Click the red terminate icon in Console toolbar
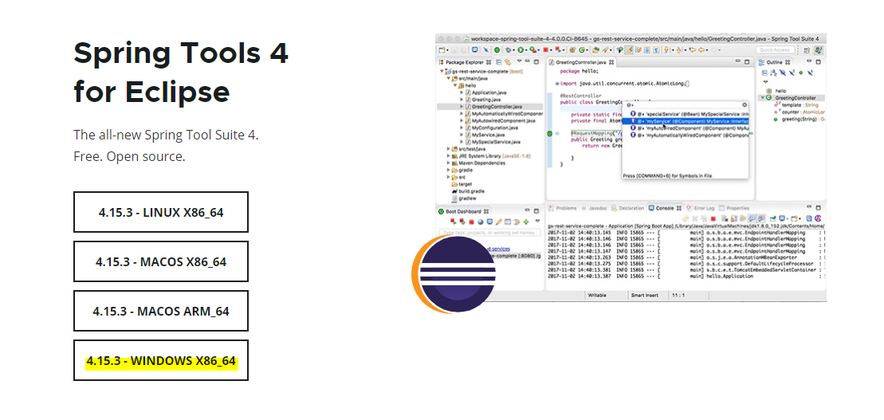The height and width of the screenshot is (420, 884). point(713,218)
